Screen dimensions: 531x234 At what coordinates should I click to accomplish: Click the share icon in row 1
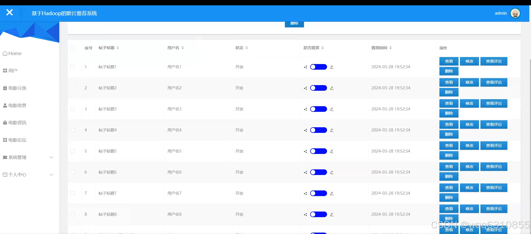305,67
